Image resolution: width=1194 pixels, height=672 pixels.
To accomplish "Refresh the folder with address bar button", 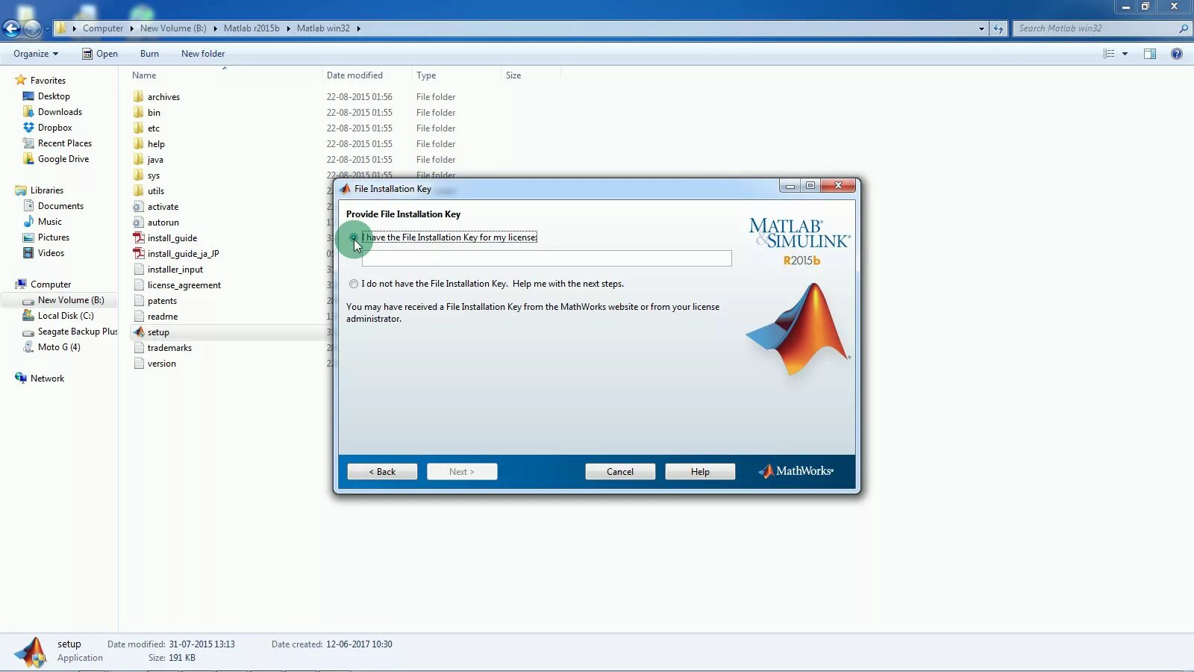I will pyautogui.click(x=998, y=28).
